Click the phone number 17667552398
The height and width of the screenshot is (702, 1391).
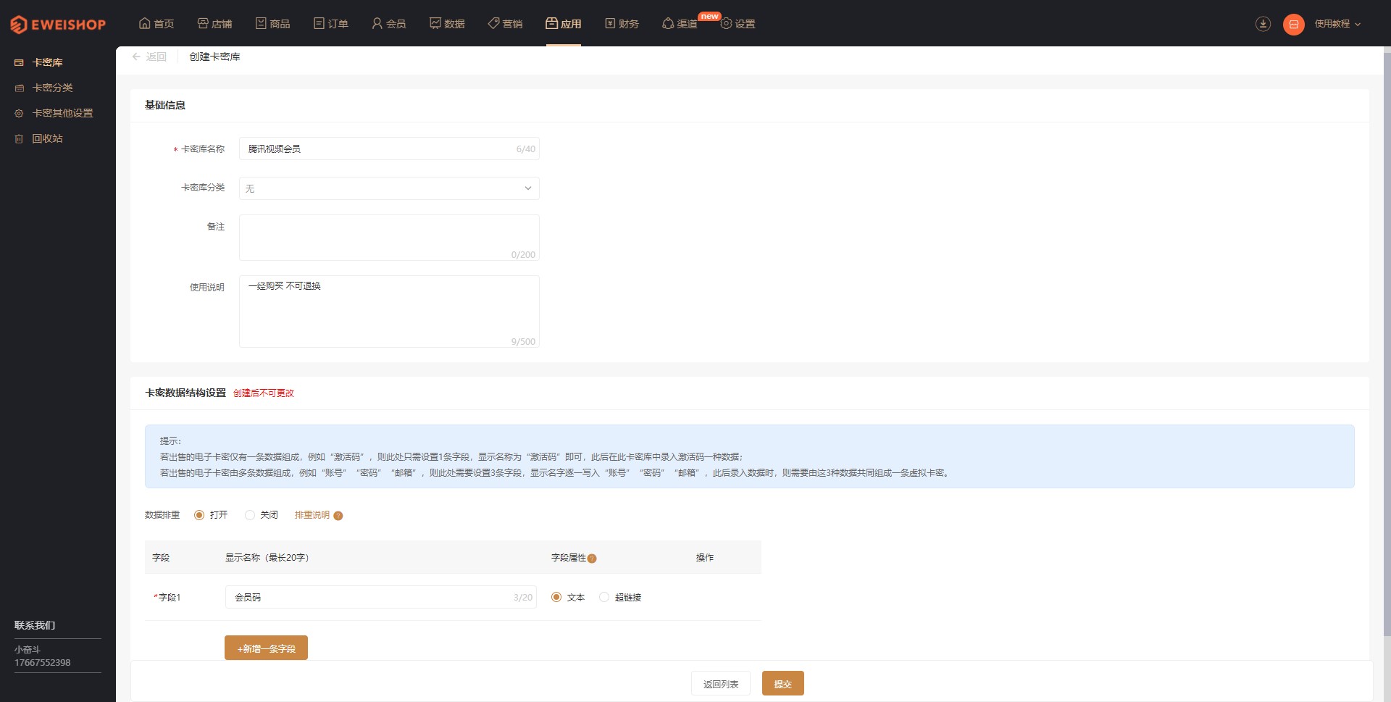point(43,662)
